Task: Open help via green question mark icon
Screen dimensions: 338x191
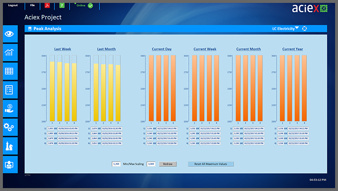Action: [x=62, y=5]
